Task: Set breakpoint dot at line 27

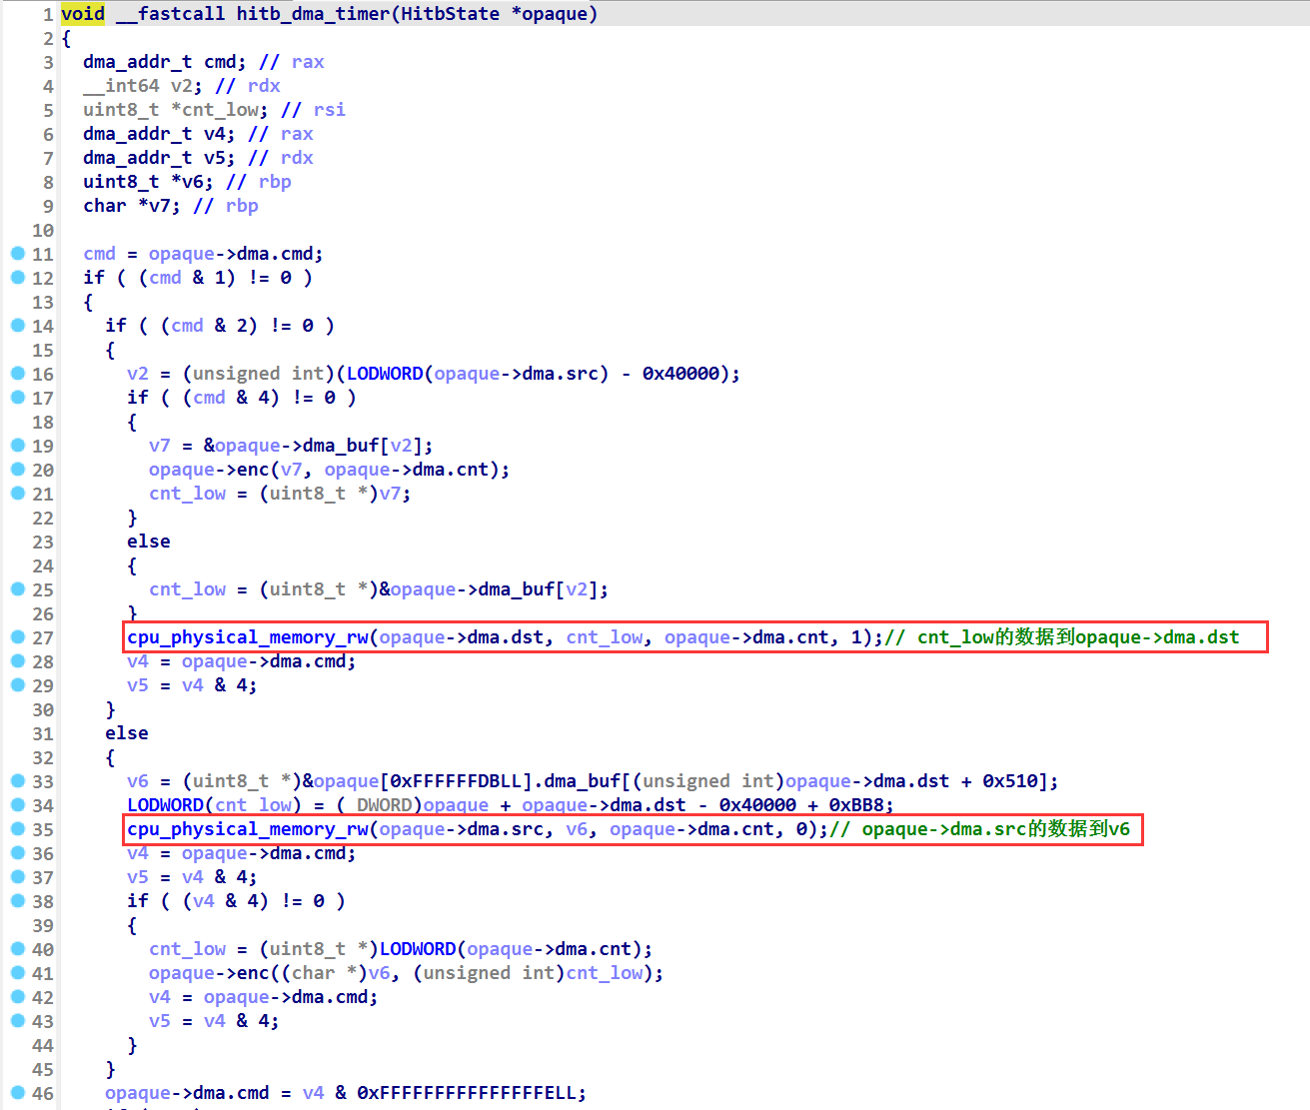Action: click(x=18, y=636)
